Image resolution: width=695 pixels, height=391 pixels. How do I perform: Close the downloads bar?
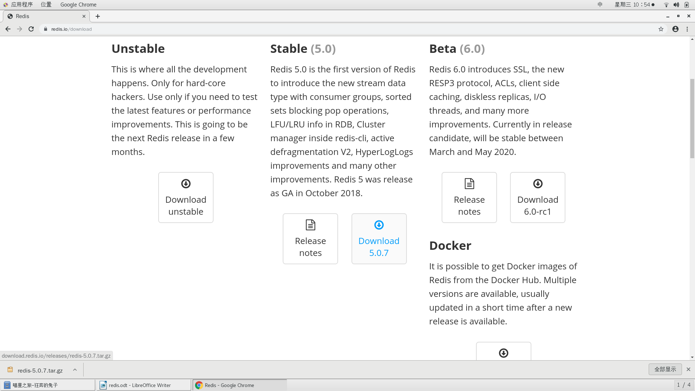point(688,369)
